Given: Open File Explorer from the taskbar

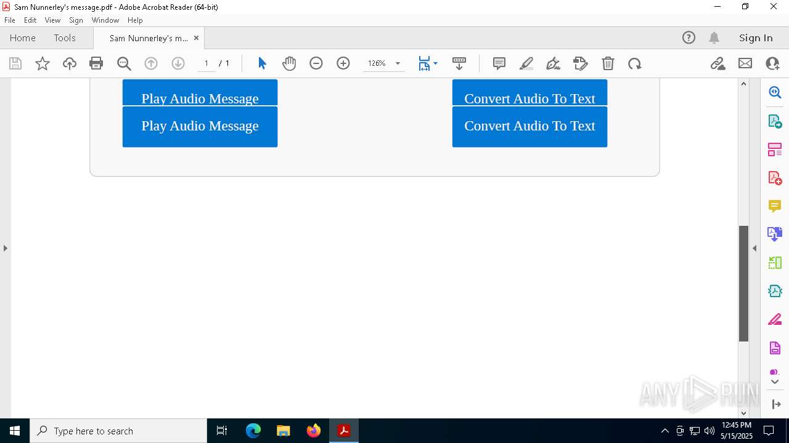Looking at the screenshot, I should pos(284,431).
